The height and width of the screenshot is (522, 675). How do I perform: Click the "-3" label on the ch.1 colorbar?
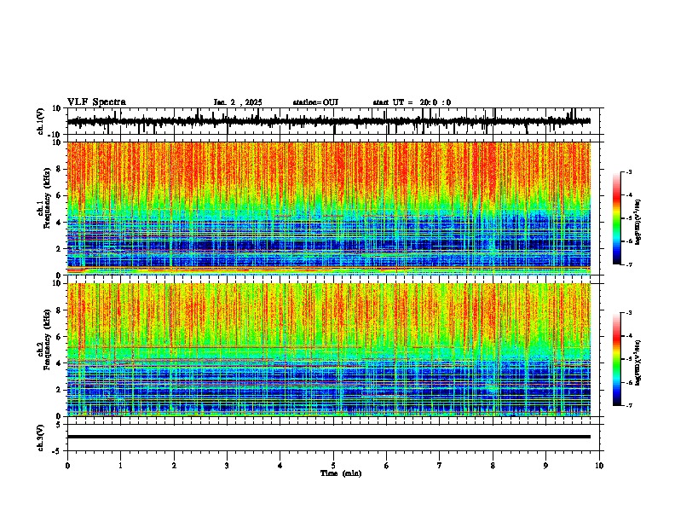pyautogui.click(x=628, y=171)
